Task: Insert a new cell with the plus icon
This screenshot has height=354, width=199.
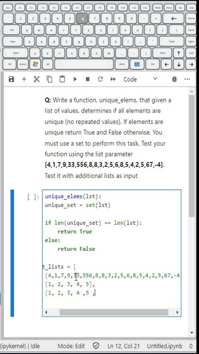Action: coord(24,79)
